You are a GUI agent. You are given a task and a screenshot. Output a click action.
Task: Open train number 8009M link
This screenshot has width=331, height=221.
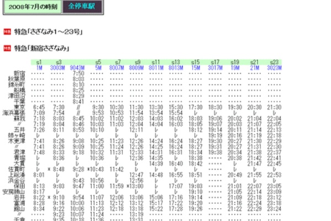[x=136, y=67]
